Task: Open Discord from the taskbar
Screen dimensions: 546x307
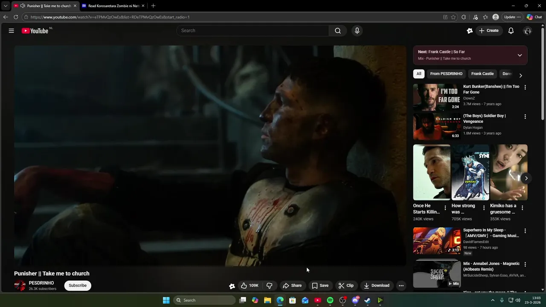Action: tap(355, 300)
